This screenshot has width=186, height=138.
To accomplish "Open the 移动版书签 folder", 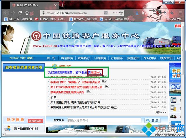I will pyautogui.click(x=174, y=19).
